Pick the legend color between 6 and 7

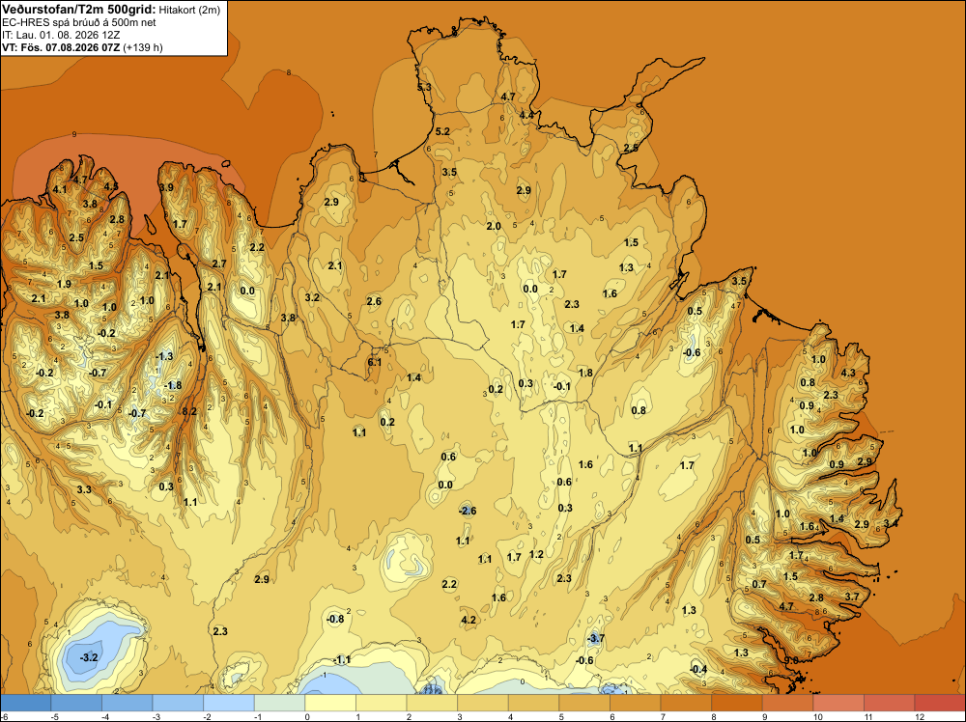click(x=636, y=704)
